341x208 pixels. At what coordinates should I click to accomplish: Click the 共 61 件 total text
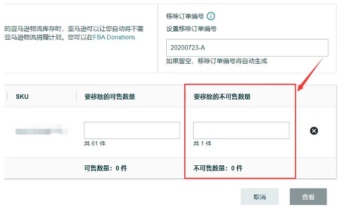point(95,143)
